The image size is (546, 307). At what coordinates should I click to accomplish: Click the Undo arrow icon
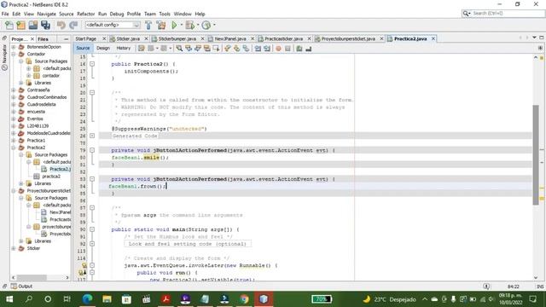point(61,25)
